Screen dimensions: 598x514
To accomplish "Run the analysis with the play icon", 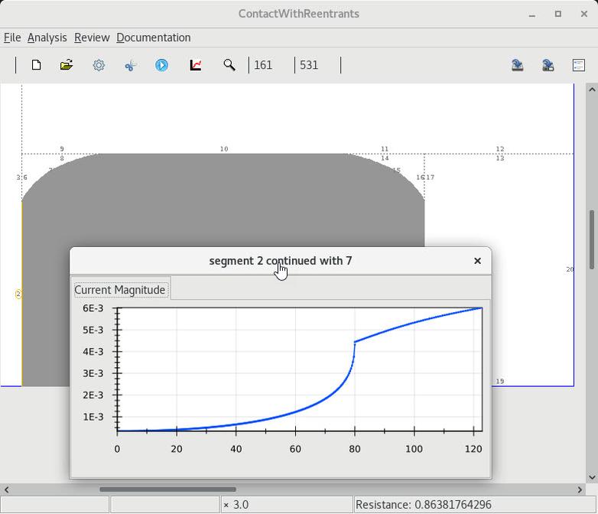I will [x=161, y=65].
